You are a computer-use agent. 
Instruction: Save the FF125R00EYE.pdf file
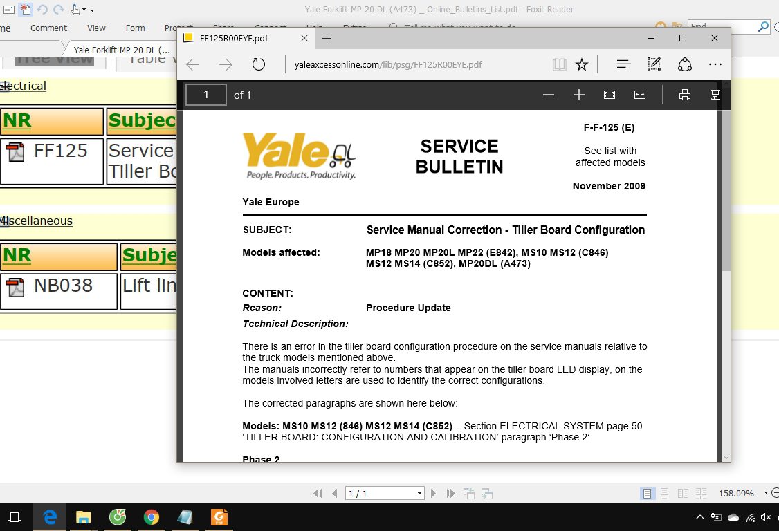(715, 94)
